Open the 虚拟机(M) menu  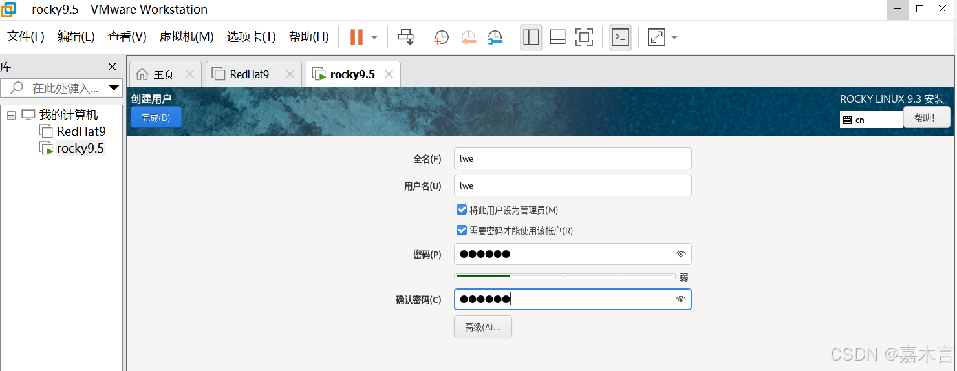(x=187, y=37)
